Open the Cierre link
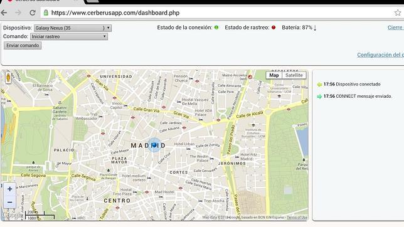The width and height of the screenshot is (404, 227). [x=395, y=28]
